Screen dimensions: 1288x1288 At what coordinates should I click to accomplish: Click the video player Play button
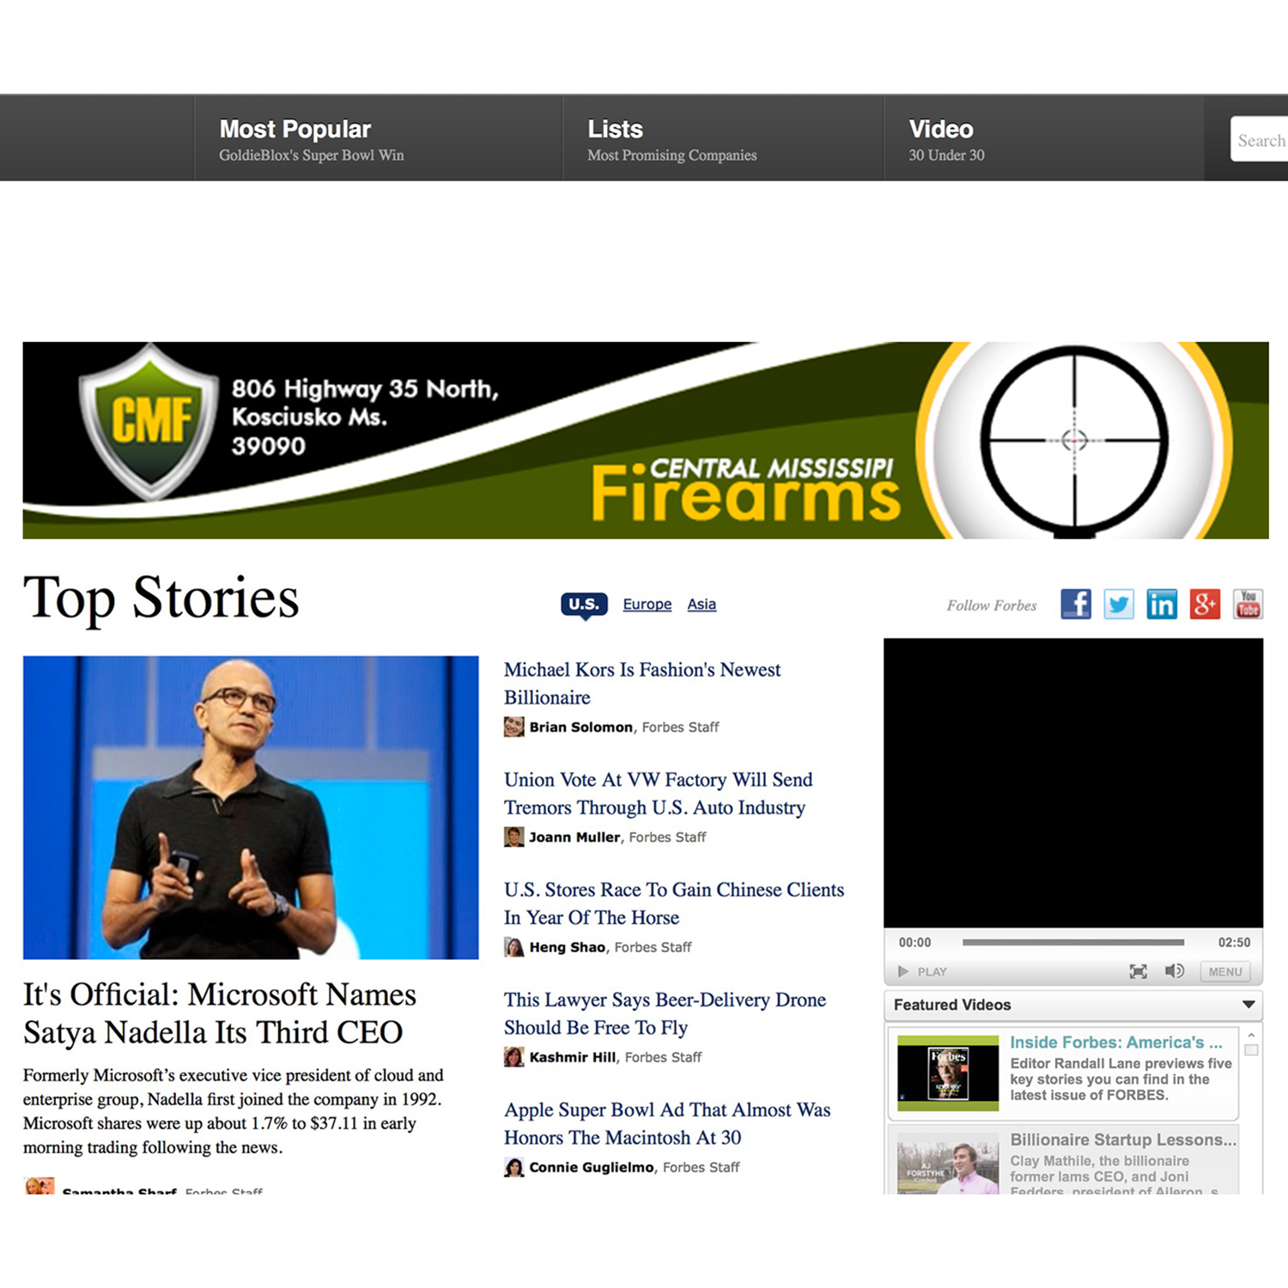(922, 972)
